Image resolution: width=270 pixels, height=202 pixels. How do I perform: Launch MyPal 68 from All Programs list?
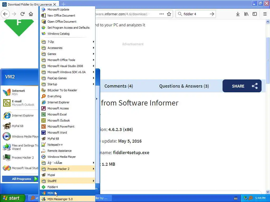tap(67, 139)
